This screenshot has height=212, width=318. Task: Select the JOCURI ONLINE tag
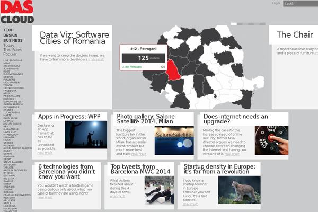pos(13,123)
